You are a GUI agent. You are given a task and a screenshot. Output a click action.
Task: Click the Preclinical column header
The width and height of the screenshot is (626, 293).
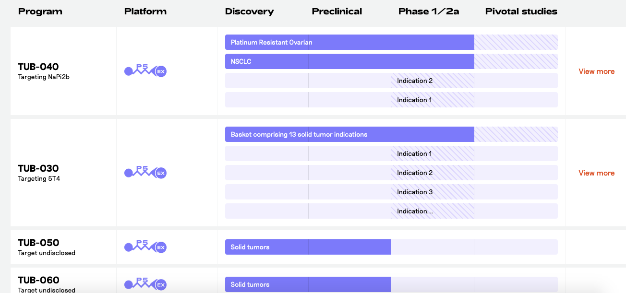pyautogui.click(x=337, y=12)
